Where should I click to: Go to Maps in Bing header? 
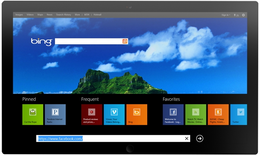(40, 14)
